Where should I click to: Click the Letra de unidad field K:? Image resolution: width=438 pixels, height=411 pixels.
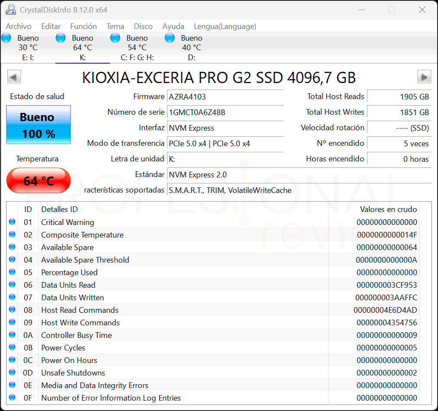click(225, 159)
